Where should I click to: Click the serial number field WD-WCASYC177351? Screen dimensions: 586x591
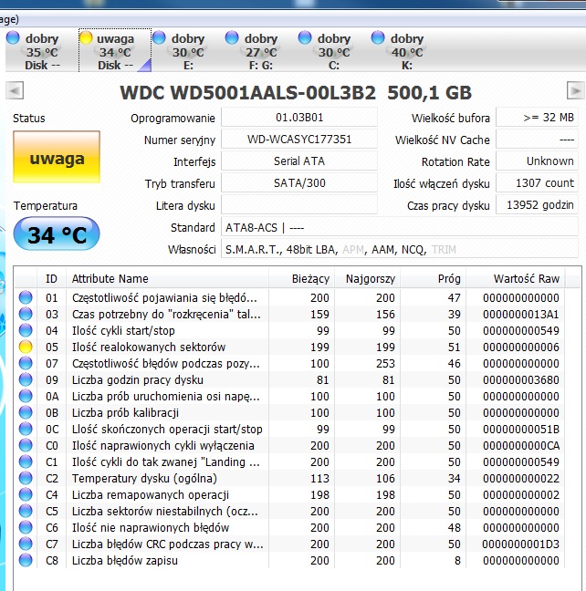click(x=299, y=139)
